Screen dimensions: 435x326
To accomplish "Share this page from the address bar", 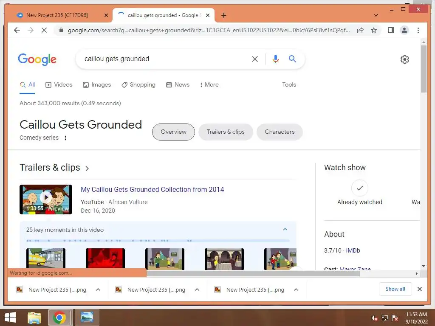I will pos(360,30).
